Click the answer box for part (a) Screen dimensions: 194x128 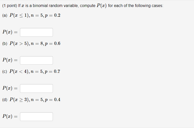click(x=36, y=32)
